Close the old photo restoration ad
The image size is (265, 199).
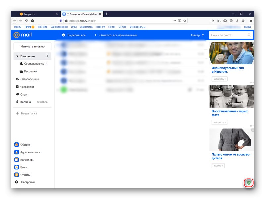pos(253,87)
